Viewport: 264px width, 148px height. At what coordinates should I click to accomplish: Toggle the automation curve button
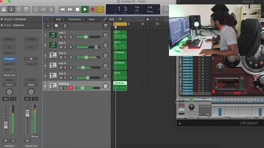[105, 19]
